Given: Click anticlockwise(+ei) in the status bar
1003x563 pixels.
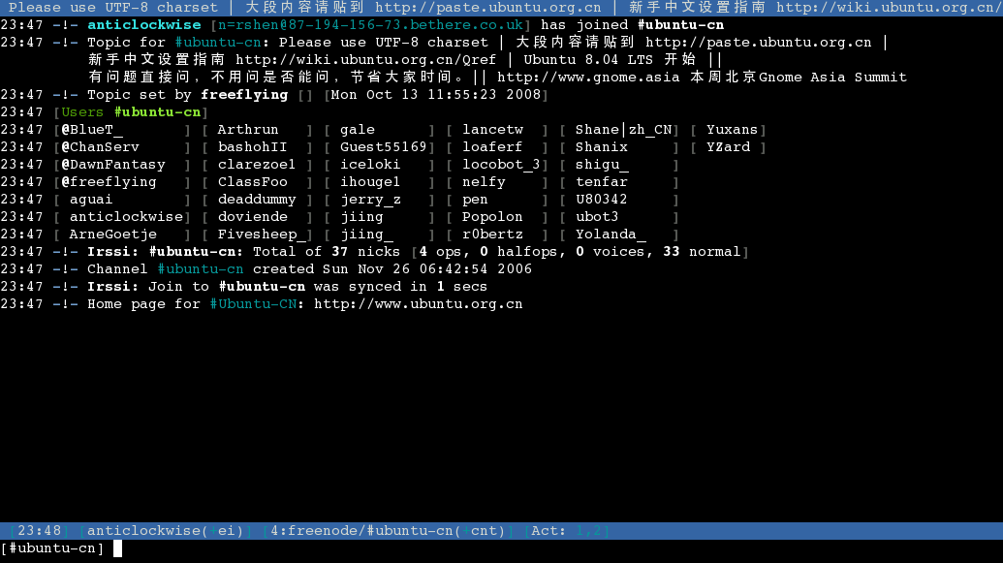Looking at the screenshot, I should pyautogui.click(x=165, y=531).
